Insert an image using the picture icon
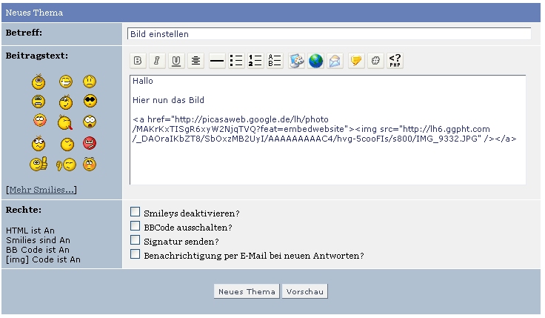This screenshot has width=545, height=318. pos(296,62)
